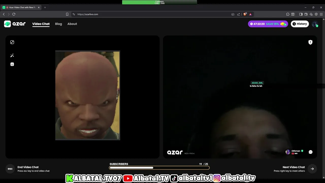The height and width of the screenshot is (183, 325).
Task: Open the extensions puzzle icon
Action: [288, 14]
